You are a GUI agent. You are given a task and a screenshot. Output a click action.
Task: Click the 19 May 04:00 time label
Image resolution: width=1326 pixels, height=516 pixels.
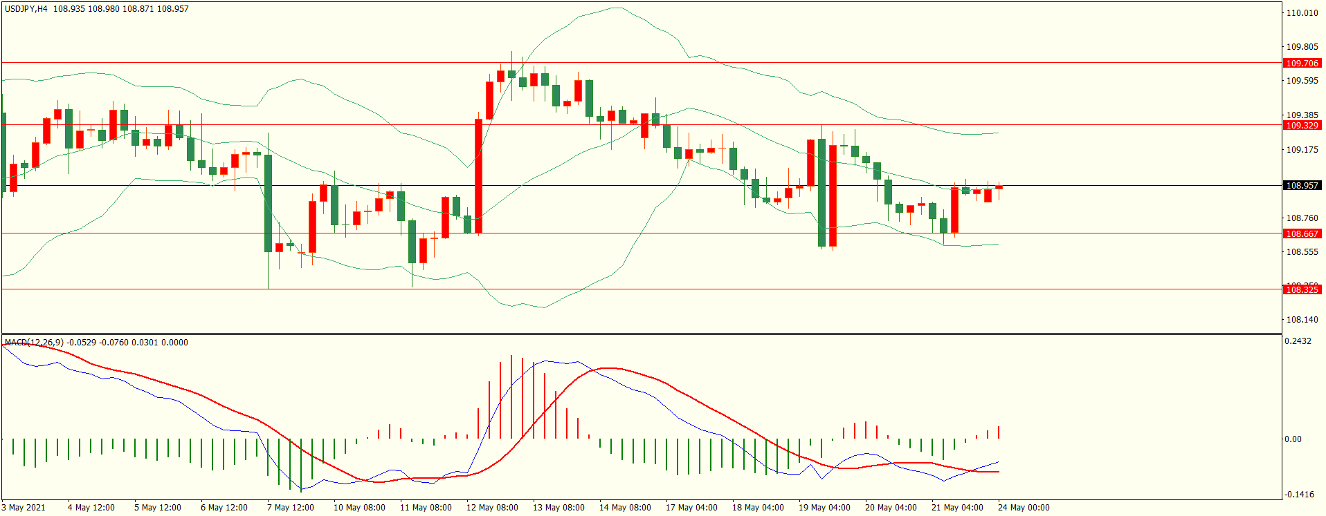[x=824, y=508]
